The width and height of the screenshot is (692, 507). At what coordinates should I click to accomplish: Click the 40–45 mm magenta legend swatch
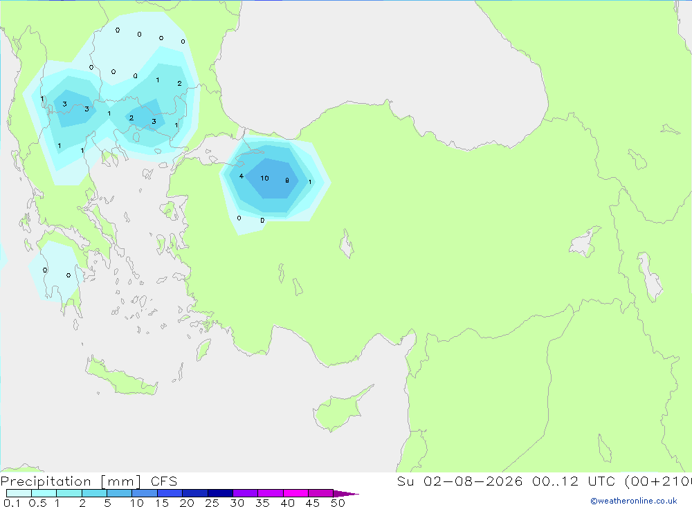click(x=295, y=493)
